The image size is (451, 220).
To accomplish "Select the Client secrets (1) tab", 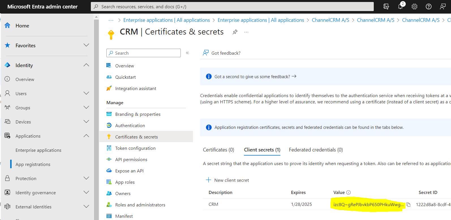I will tap(262, 150).
